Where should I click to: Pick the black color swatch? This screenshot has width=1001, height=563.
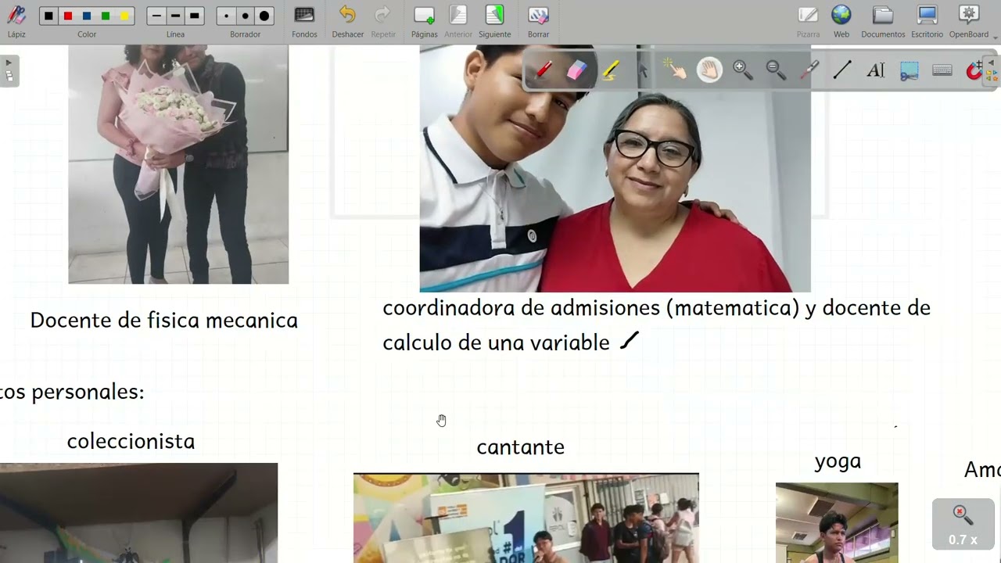click(x=48, y=16)
